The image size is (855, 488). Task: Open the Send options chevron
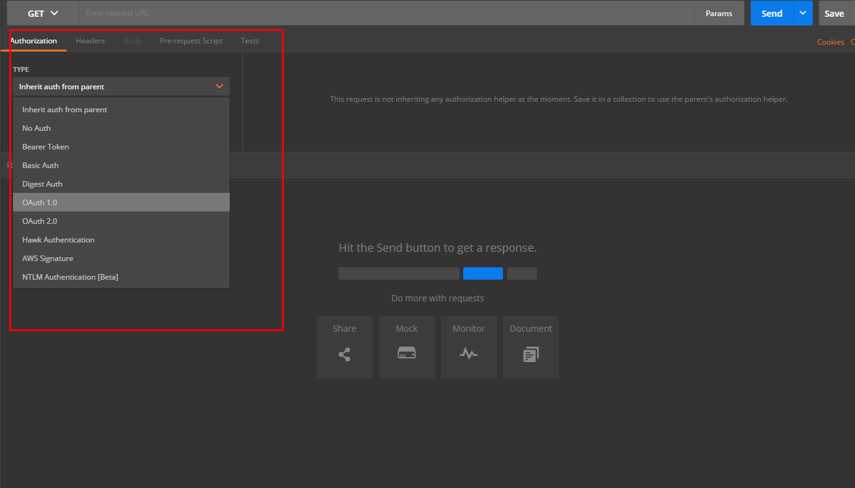point(802,12)
